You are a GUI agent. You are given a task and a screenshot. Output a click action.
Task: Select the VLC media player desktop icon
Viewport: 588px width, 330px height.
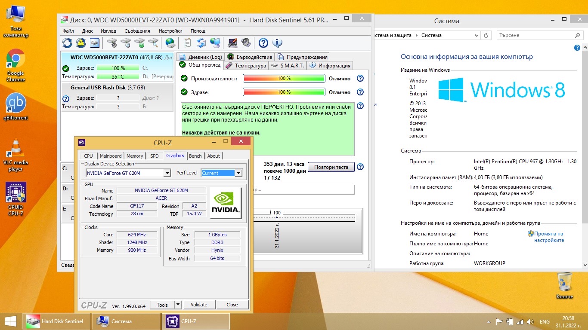pos(15,155)
